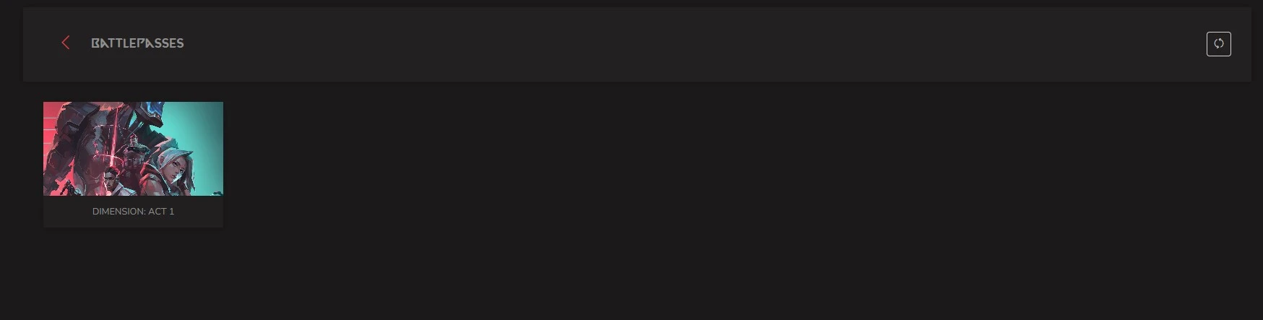
Task: Click the empty dark area beside the battlepass card
Action: coord(723,202)
